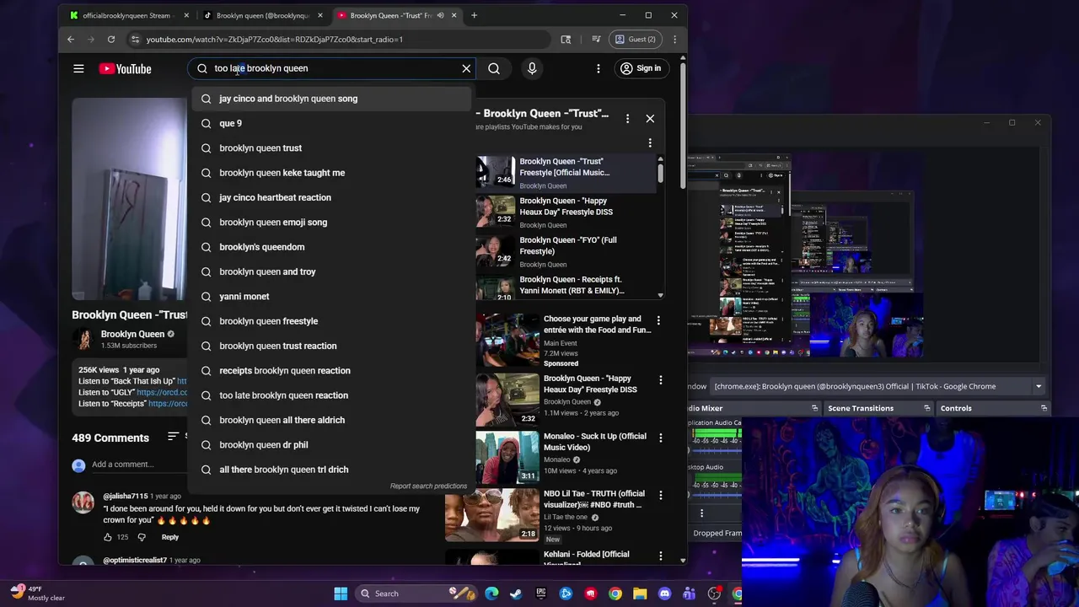Focus the YouTube search input field
Screen dimensions: 1079x607
[333, 68]
